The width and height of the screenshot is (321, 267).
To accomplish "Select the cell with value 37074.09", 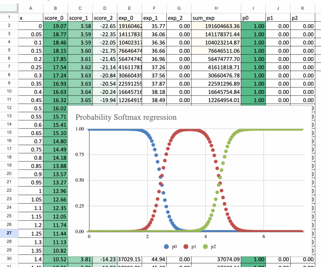I will [x=216, y=259].
